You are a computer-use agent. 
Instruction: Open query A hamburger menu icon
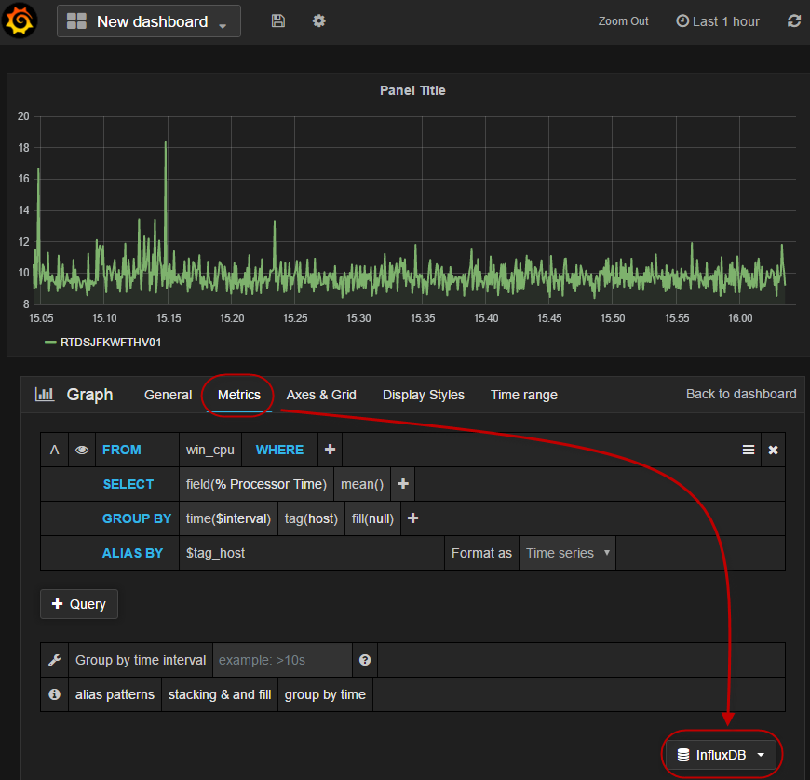(x=748, y=450)
